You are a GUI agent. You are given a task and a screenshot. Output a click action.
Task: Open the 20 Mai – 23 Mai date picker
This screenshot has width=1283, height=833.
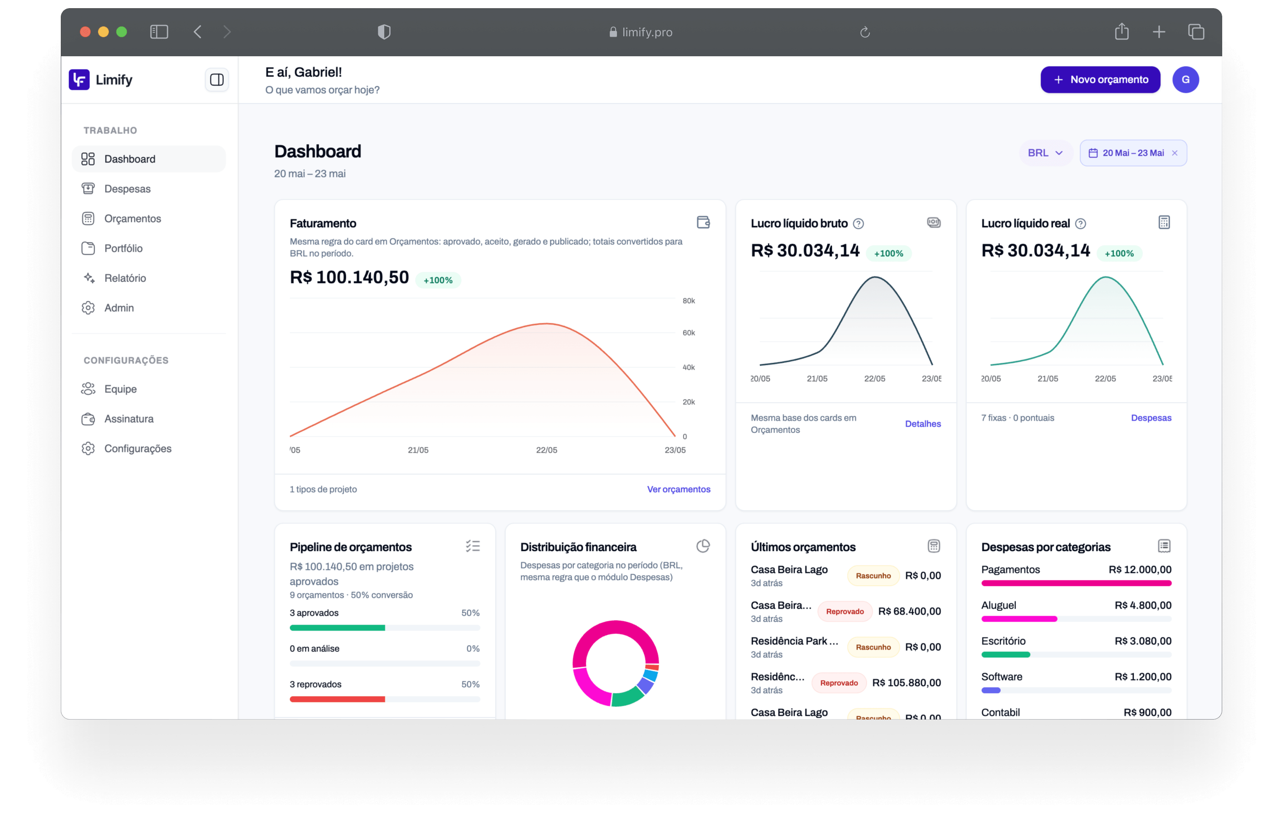1133,153
